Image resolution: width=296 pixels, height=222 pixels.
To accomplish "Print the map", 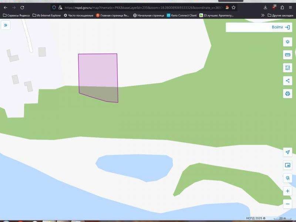I will (287, 93).
